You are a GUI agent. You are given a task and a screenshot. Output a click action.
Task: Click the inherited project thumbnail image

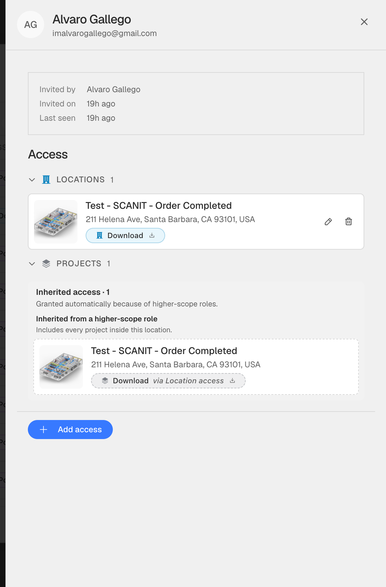point(61,367)
